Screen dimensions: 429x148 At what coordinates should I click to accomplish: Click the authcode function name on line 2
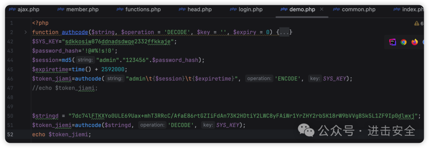coord(75,33)
